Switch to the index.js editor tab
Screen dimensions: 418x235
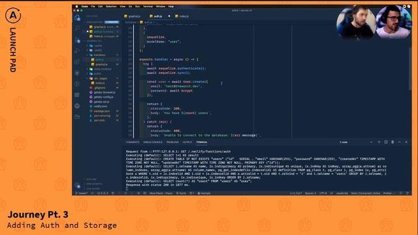(182, 16)
